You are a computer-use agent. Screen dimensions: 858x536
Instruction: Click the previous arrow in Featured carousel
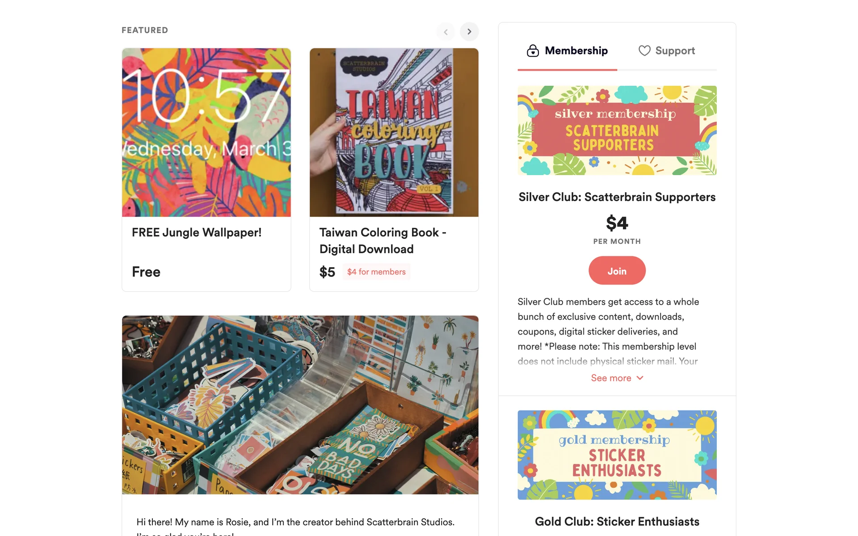click(446, 32)
